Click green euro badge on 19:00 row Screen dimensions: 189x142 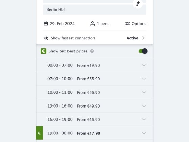39,133
